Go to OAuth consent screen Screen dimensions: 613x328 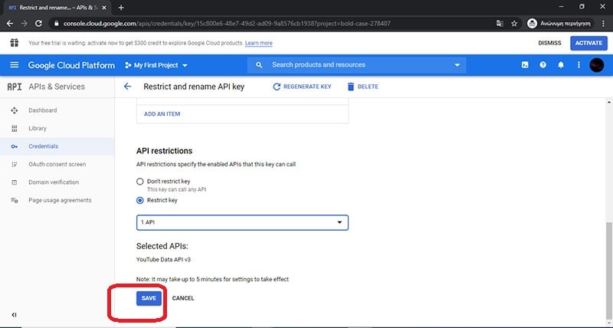pyautogui.click(x=57, y=164)
